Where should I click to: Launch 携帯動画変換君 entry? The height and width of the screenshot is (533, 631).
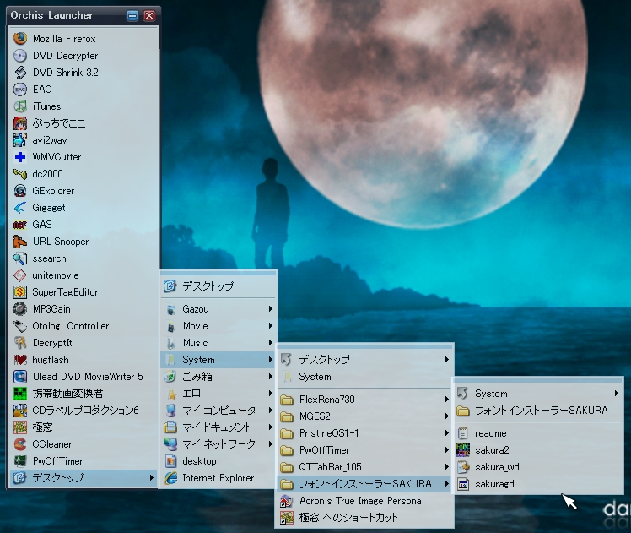(83, 394)
